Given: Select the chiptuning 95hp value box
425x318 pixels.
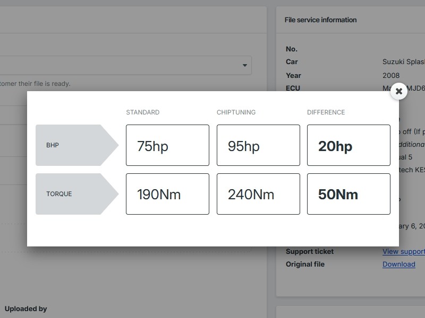Looking at the screenshot, I should [258, 145].
